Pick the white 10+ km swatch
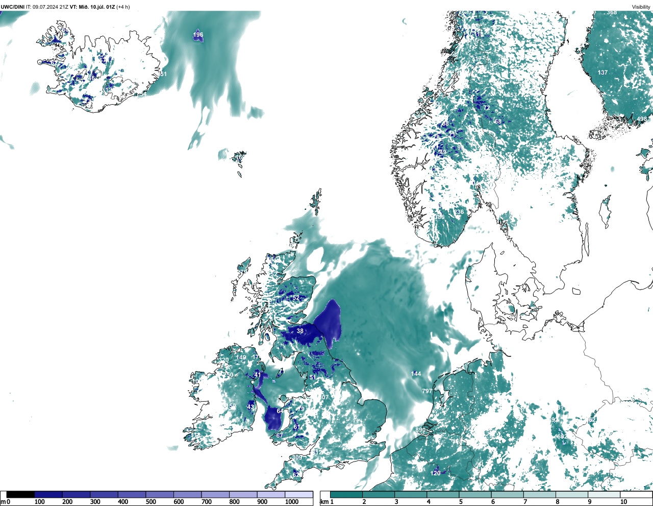Screen dimensions: 653x506 [x=637, y=494]
